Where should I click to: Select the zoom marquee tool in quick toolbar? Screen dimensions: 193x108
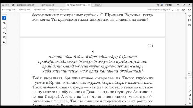click(4, 23)
